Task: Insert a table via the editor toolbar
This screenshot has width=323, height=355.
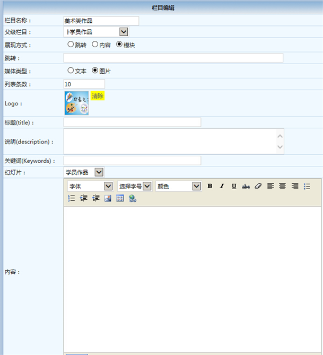Action: tap(120, 198)
